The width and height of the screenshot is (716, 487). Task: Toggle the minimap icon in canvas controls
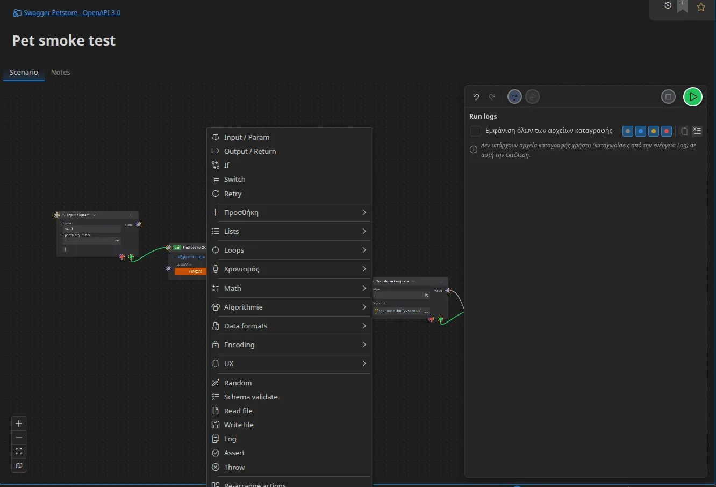[x=19, y=465]
